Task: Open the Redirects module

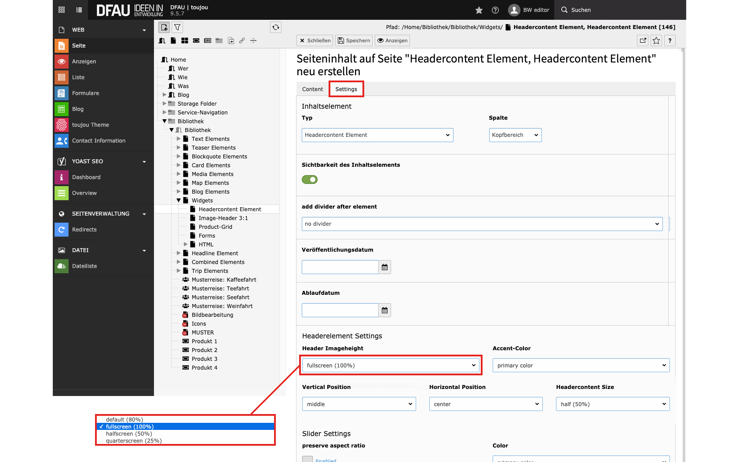Action: click(84, 230)
